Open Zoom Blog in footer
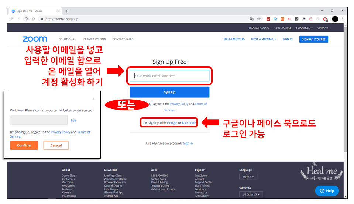Image resolution: width=354 pixels, height=204 pixels. click(68, 176)
